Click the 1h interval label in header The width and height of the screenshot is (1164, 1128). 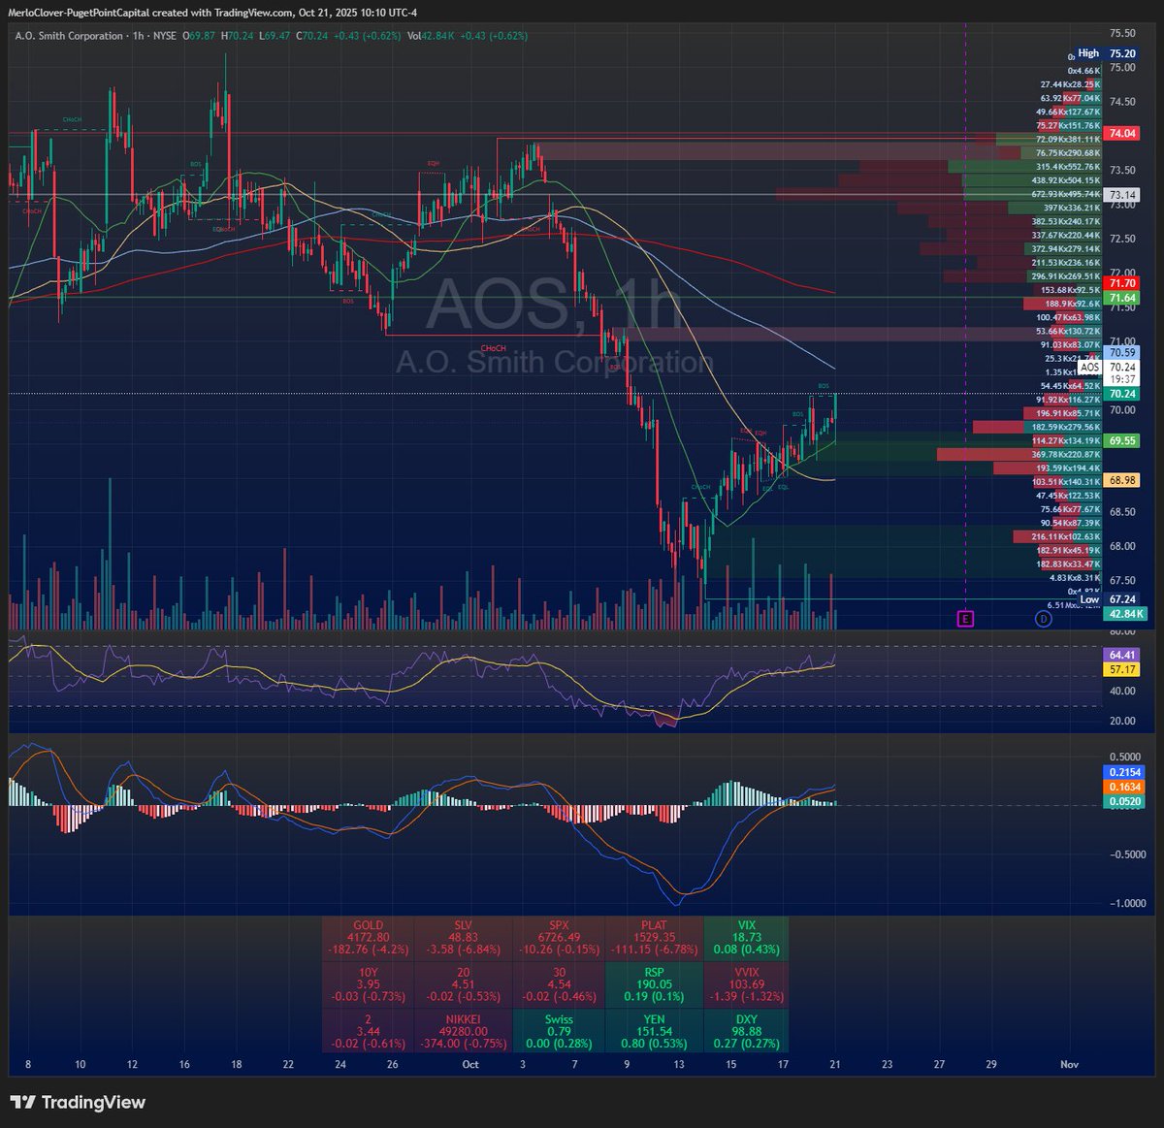click(x=138, y=36)
